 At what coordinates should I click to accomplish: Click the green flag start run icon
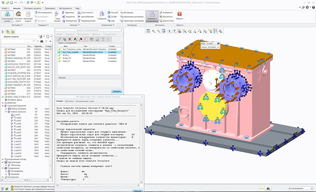(x=75, y=39)
